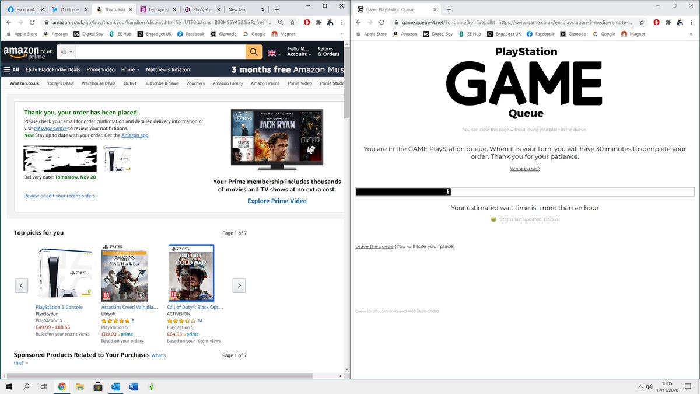
Task: Open Microsoft Store from the taskbar
Action: click(x=98, y=386)
